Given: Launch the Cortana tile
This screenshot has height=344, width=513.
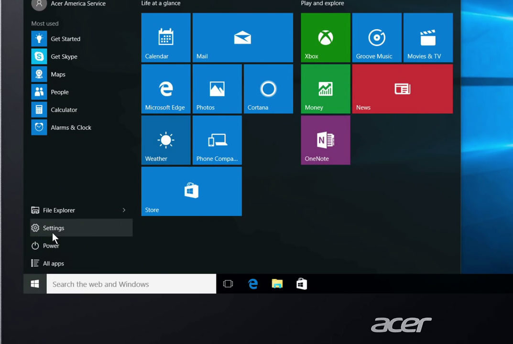Looking at the screenshot, I should (x=268, y=89).
